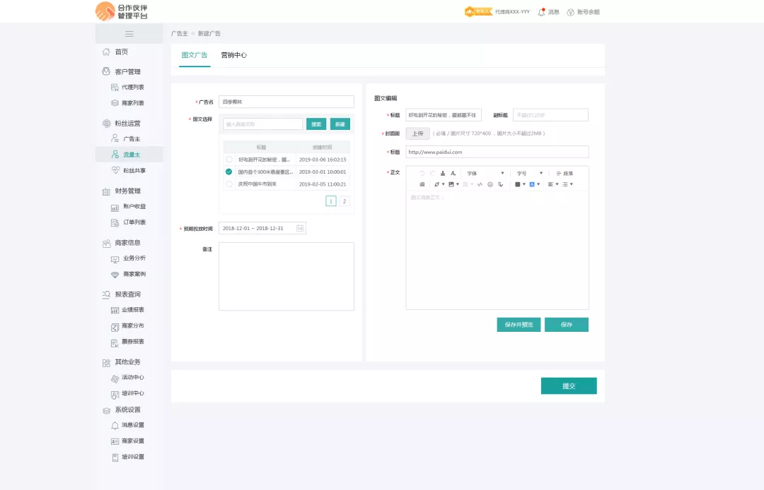Insert an emoji using the smiley icon
The image size is (764, 490).
click(490, 184)
